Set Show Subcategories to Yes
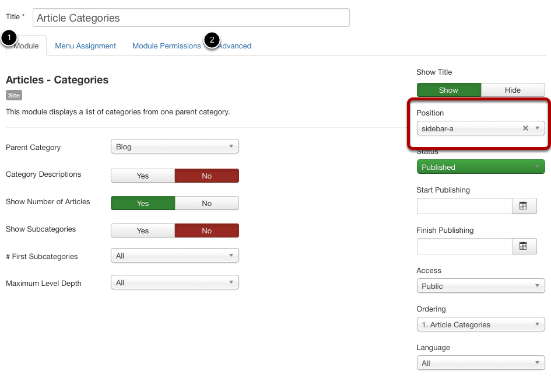The height and width of the screenshot is (381, 551). [143, 230]
